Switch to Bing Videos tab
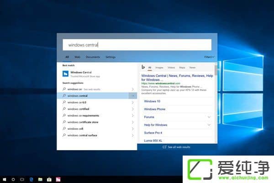The height and width of the screenshot is (183, 274). [171, 67]
